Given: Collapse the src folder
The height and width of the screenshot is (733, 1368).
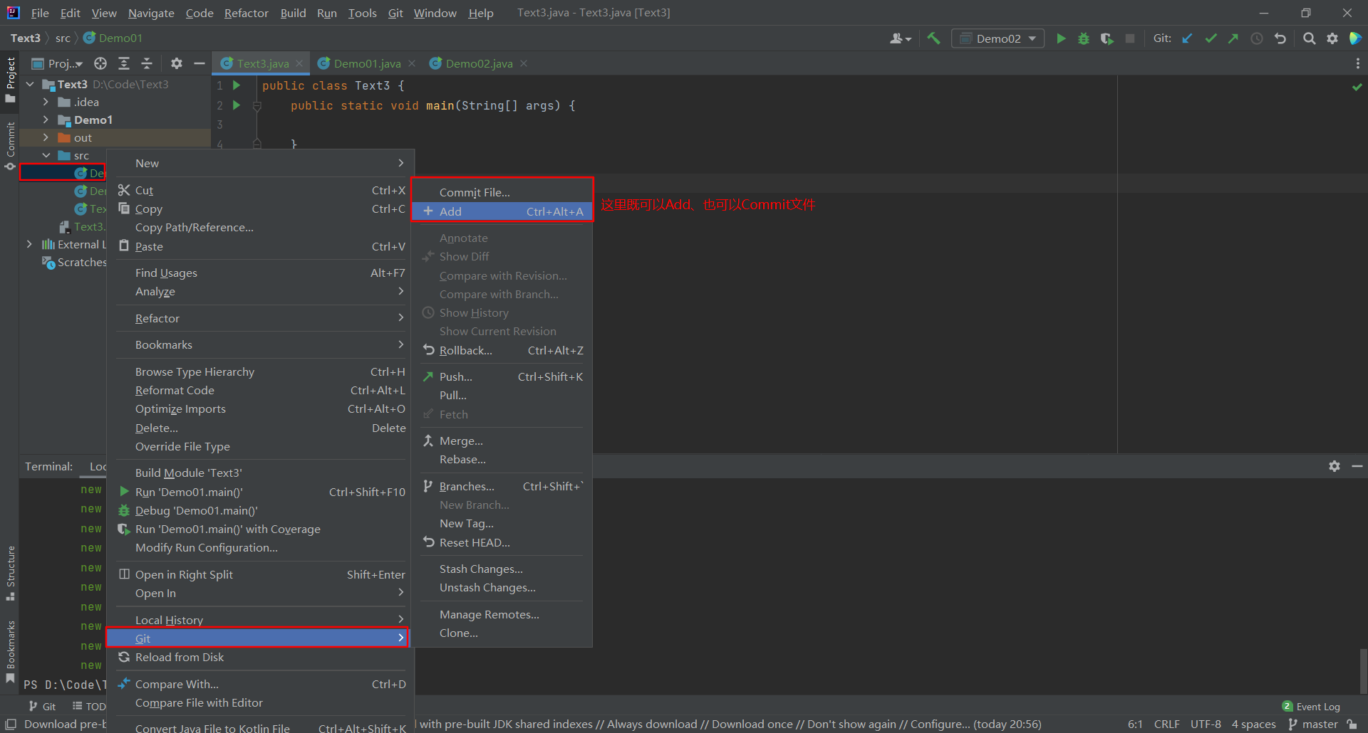Looking at the screenshot, I should tap(46, 155).
